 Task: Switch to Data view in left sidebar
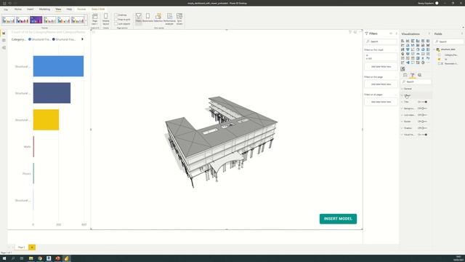pyautogui.click(x=4, y=41)
